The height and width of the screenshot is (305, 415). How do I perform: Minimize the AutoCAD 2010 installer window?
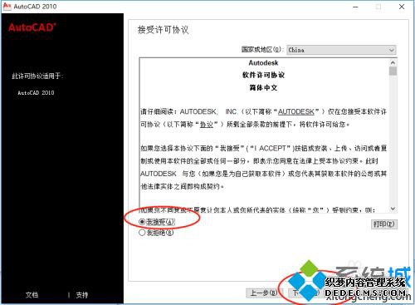pos(355,7)
